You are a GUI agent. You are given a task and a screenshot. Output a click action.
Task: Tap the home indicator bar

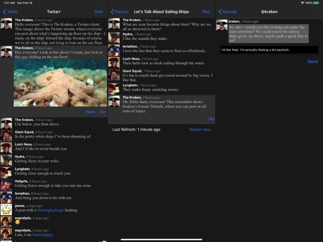161,240
